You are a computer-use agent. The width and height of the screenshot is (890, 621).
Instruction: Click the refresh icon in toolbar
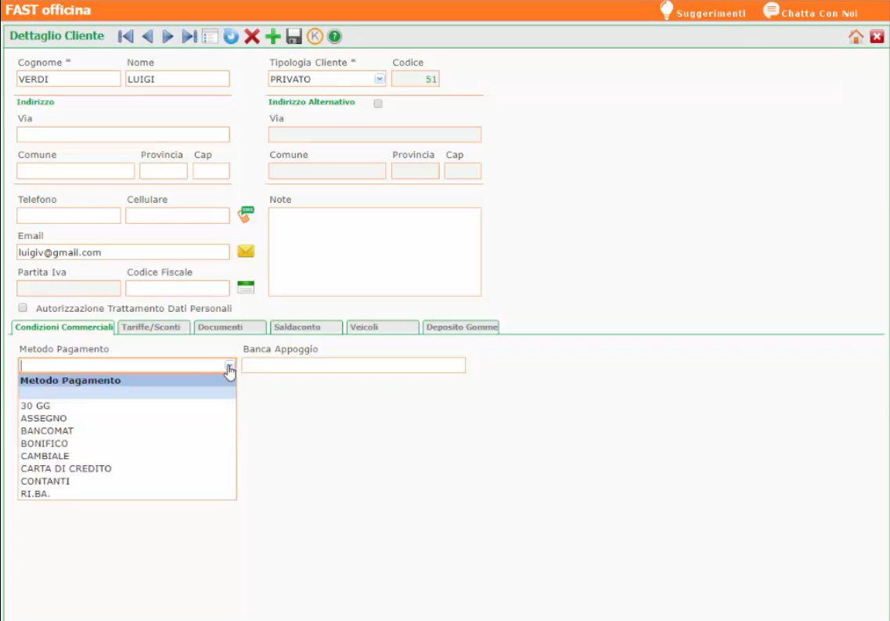pos(231,37)
